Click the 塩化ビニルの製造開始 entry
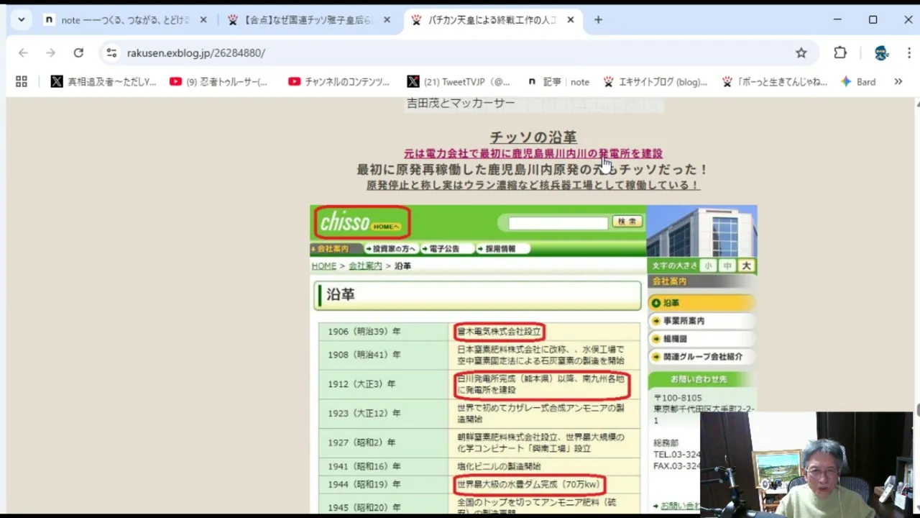920x518 pixels. (499, 466)
